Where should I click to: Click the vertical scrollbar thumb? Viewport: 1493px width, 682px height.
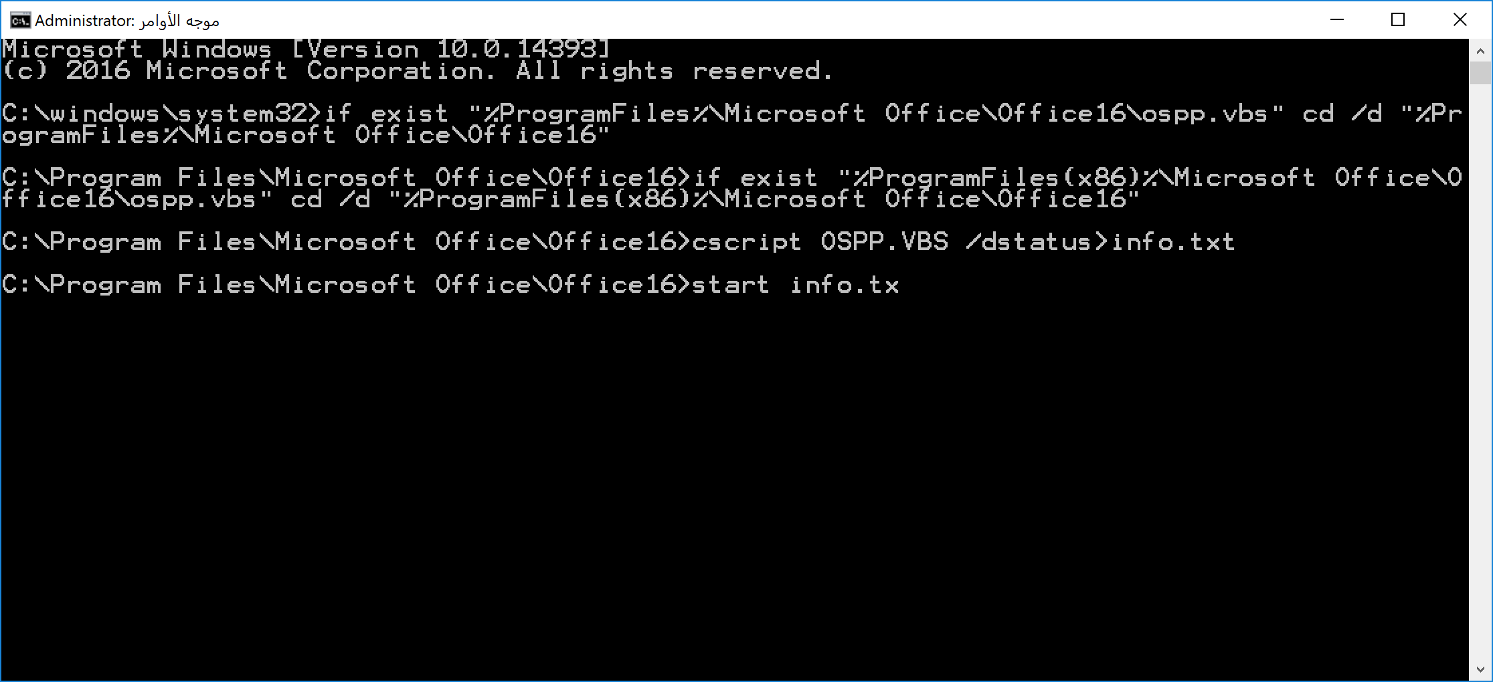[x=1480, y=73]
